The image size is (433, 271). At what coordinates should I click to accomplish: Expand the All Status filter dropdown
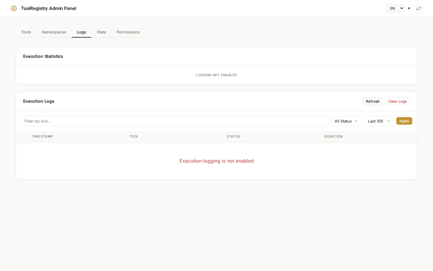point(346,121)
